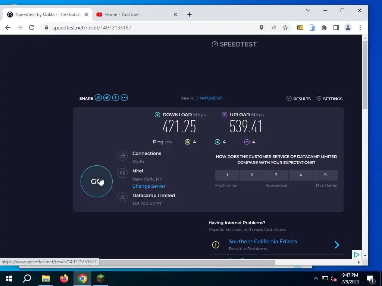
Task: Share the result on Twitter
Action: pyautogui.click(x=107, y=98)
